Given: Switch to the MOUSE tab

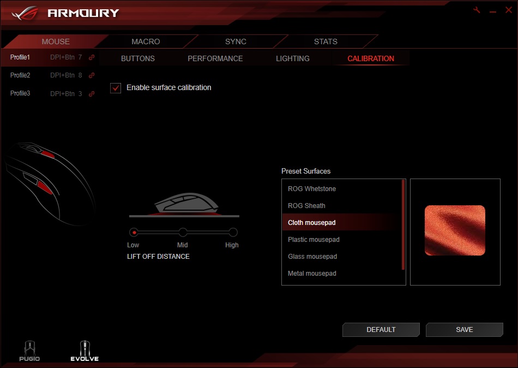Looking at the screenshot, I should [x=56, y=41].
